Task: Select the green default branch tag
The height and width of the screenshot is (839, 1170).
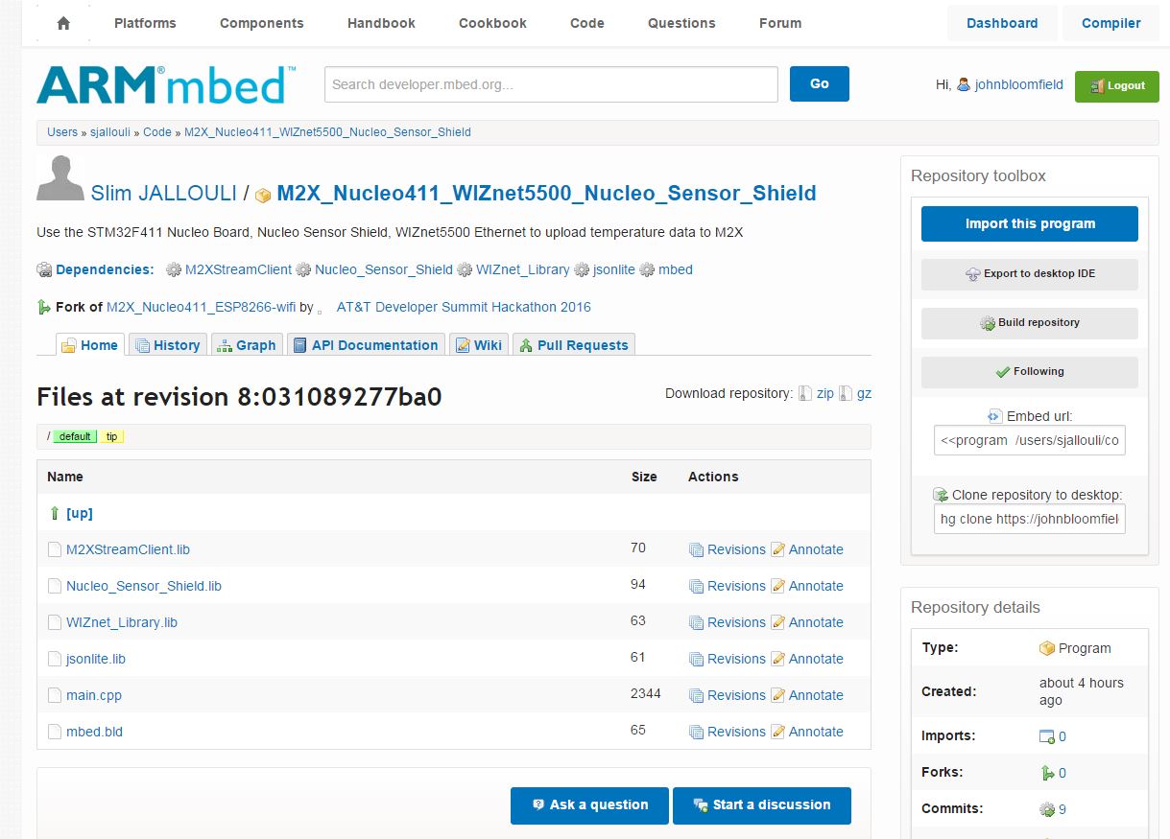Action: click(75, 436)
